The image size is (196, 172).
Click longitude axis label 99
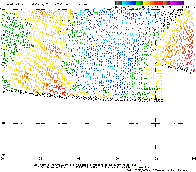[x=117, y=159]
